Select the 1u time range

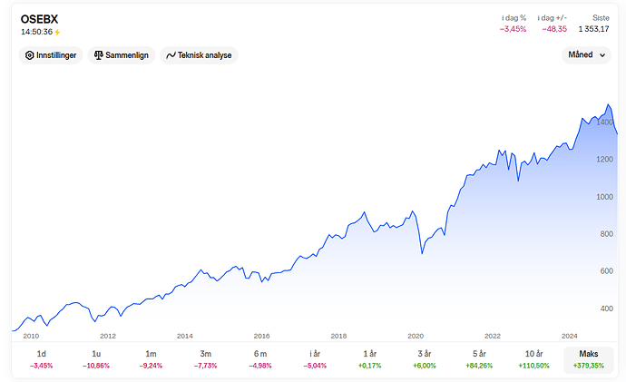point(96,359)
